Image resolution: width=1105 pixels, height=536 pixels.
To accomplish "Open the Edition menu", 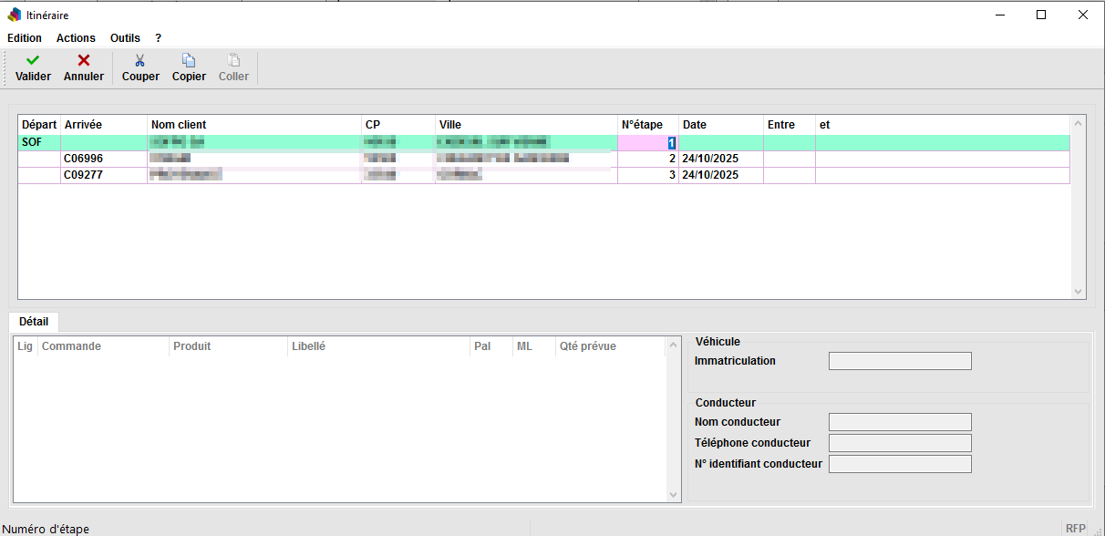I will tap(25, 38).
